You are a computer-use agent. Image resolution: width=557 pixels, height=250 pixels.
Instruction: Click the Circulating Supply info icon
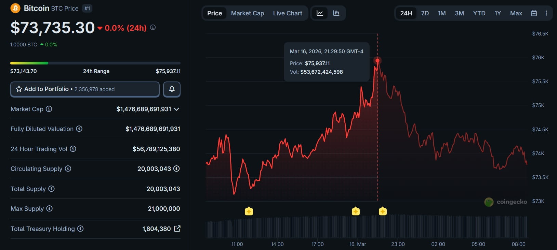tap(68, 169)
